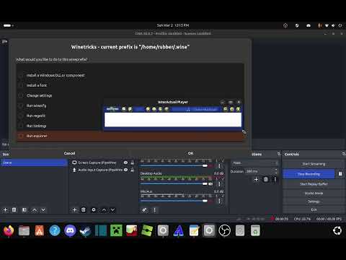Click Start Streaming button

pos(314,164)
